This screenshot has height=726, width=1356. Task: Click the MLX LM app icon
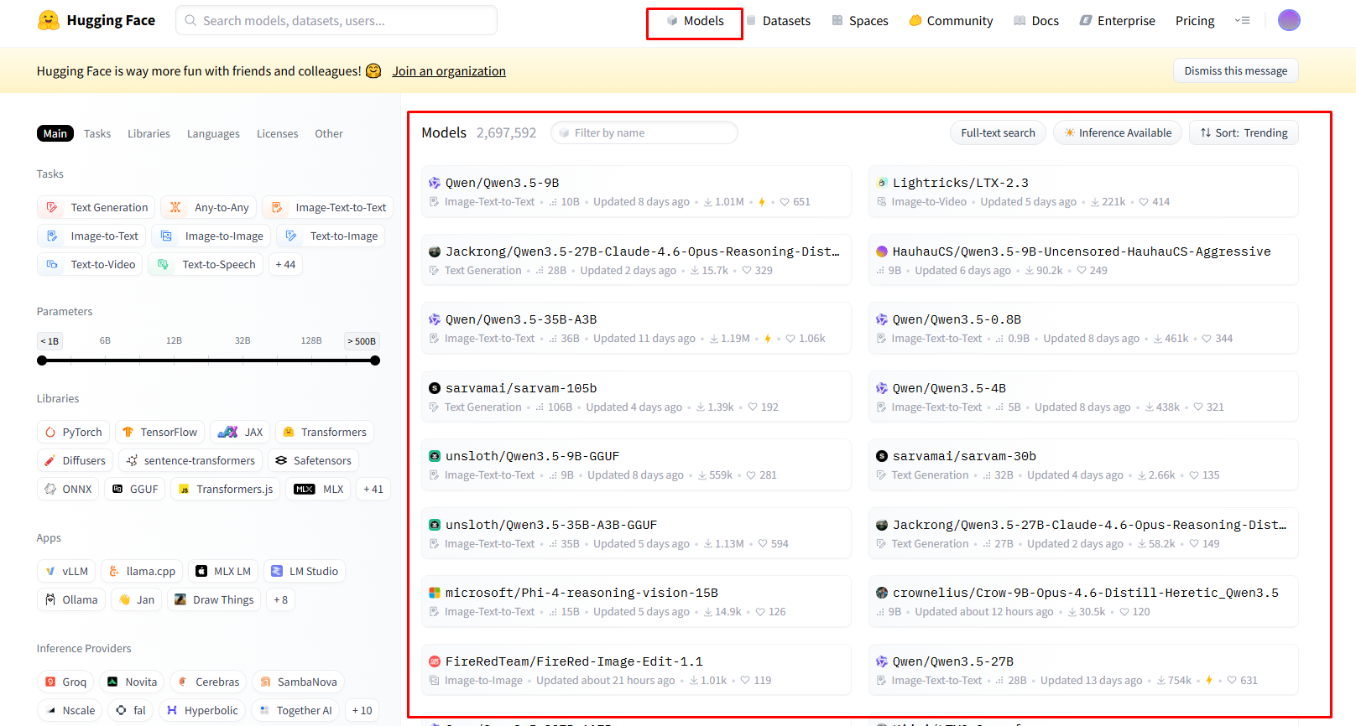point(201,571)
